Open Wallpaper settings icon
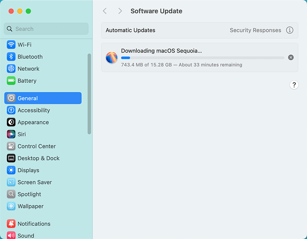This screenshot has height=239, width=307. (11, 206)
